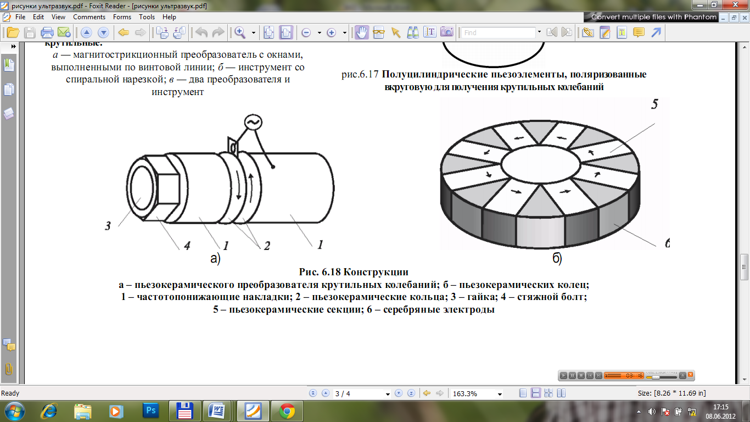Activate the Snapshot camera tool

tap(447, 32)
